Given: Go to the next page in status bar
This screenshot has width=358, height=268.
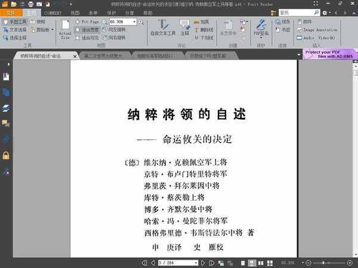Looking at the screenshot, I should (203, 263).
